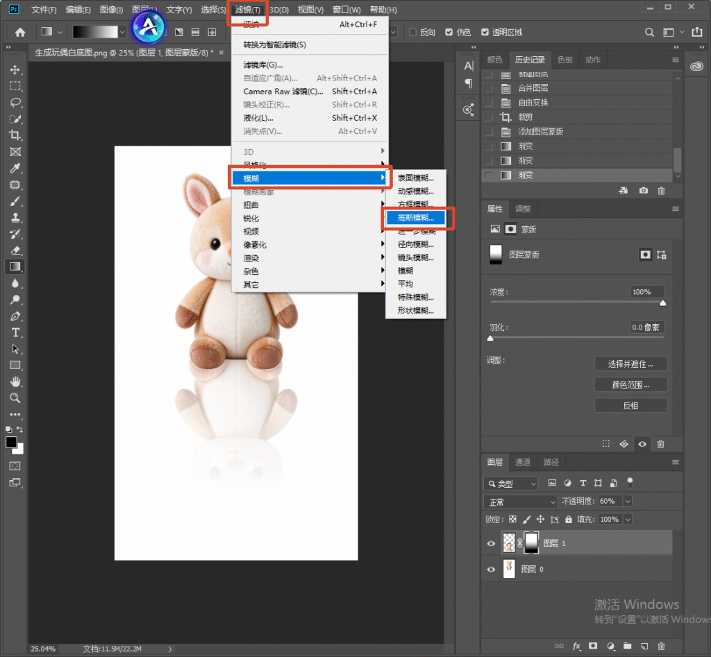Open the layer filter 类型 dropdown
711x657 pixels.
tap(510, 484)
